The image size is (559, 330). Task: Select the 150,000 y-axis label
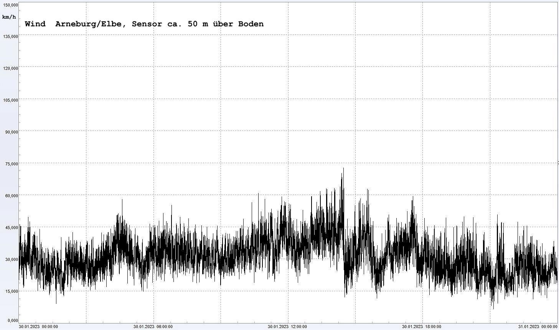click(10, 5)
